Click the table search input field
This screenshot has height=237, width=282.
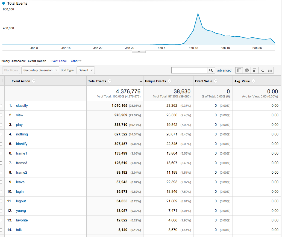click(189, 70)
